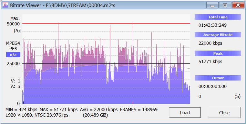
Task: Click the Peak header bar
Action: 218,53
